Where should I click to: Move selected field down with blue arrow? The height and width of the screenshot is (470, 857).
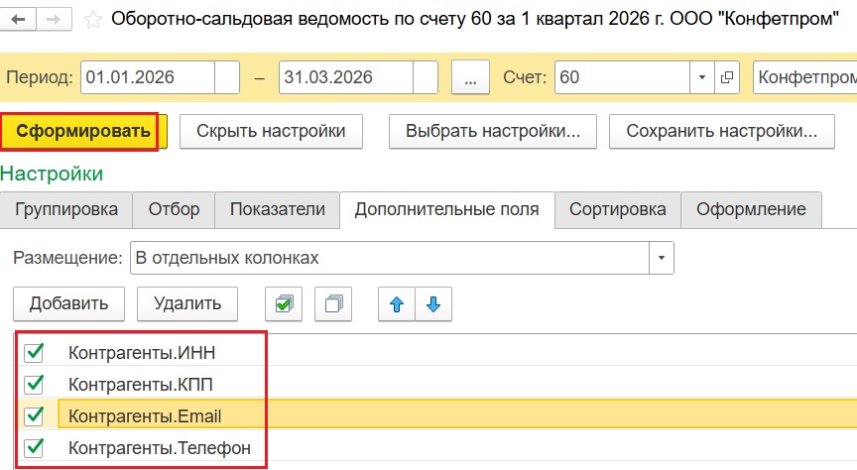[x=433, y=303]
